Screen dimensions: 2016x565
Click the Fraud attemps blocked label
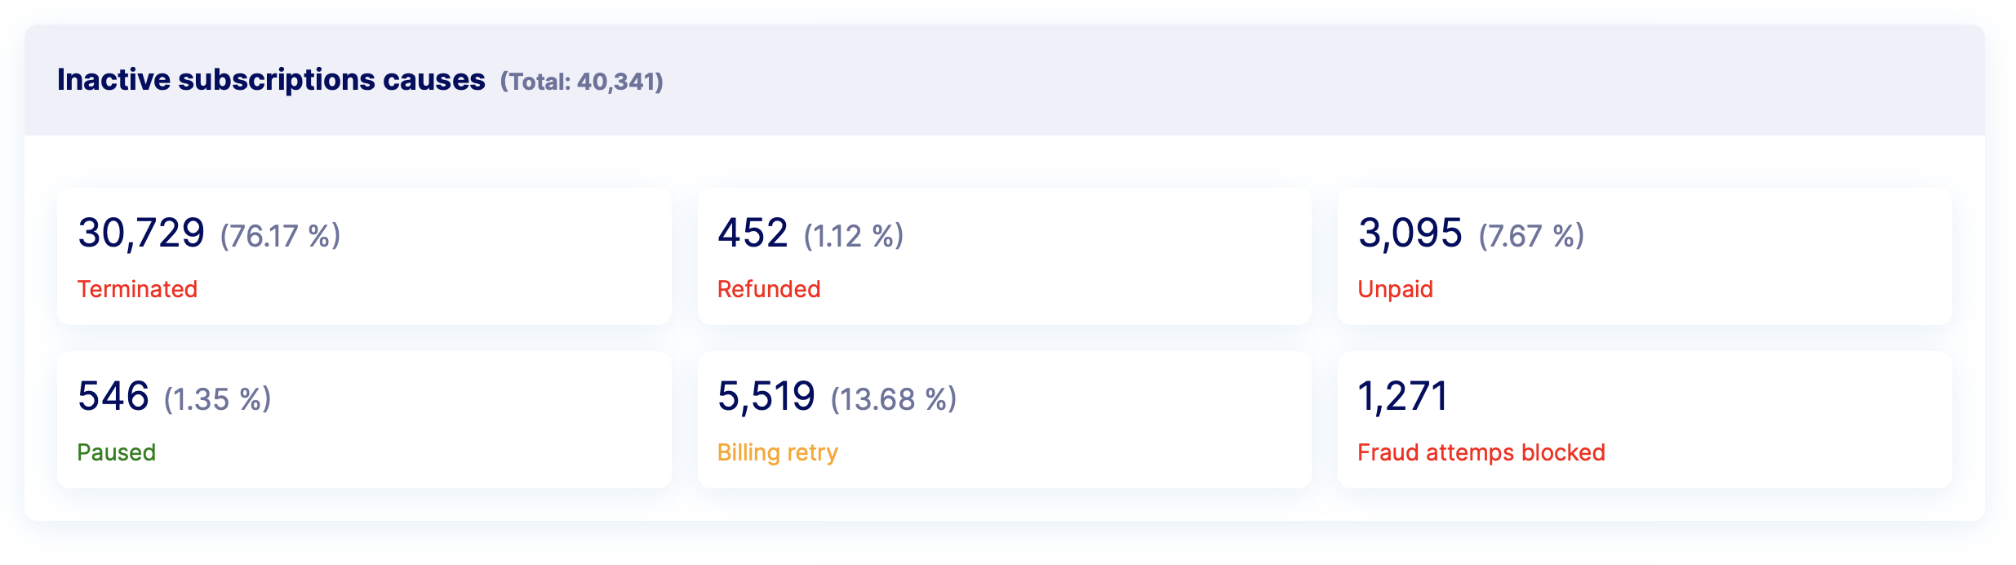pos(1481,453)
